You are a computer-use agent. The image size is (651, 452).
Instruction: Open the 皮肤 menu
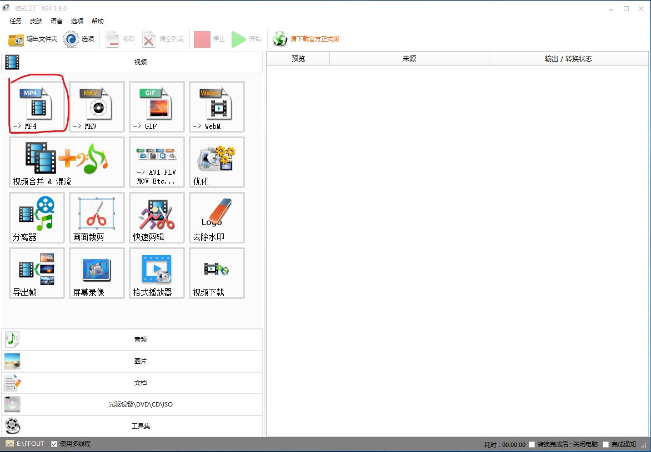(36, 21)
